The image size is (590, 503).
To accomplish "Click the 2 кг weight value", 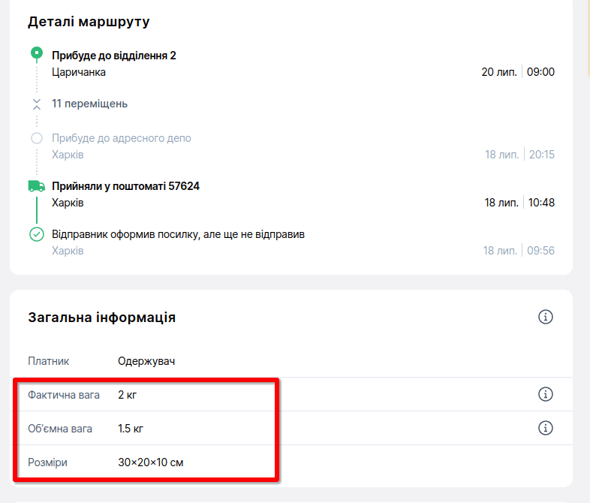I will 127,395.
